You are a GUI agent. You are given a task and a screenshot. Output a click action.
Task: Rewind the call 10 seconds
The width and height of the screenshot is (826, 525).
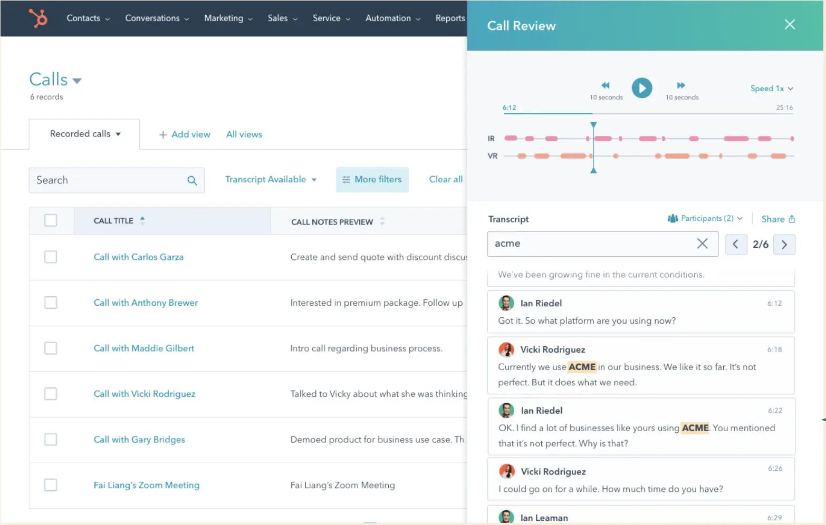pos(606,85)
